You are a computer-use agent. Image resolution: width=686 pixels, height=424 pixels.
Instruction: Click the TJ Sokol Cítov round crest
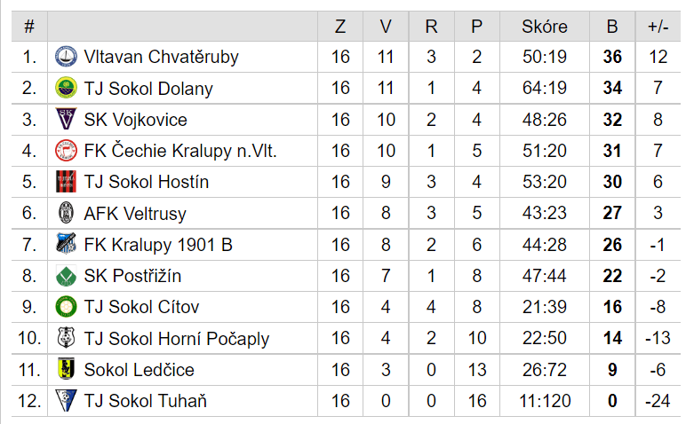66,307
